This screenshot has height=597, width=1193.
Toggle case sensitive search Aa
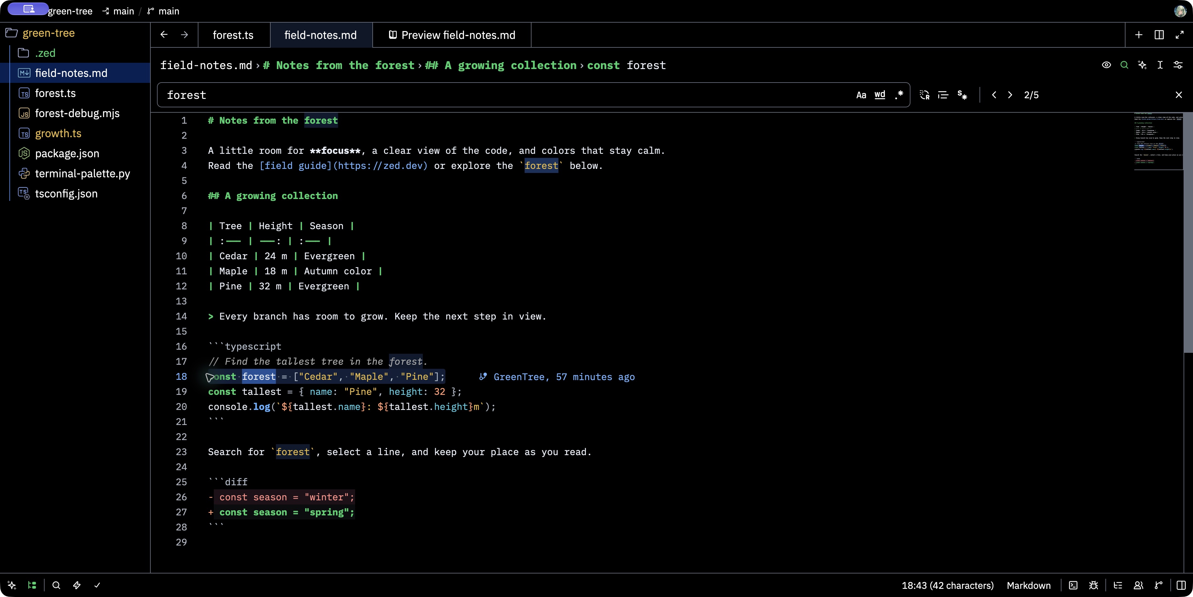click(x=861, y=95)
